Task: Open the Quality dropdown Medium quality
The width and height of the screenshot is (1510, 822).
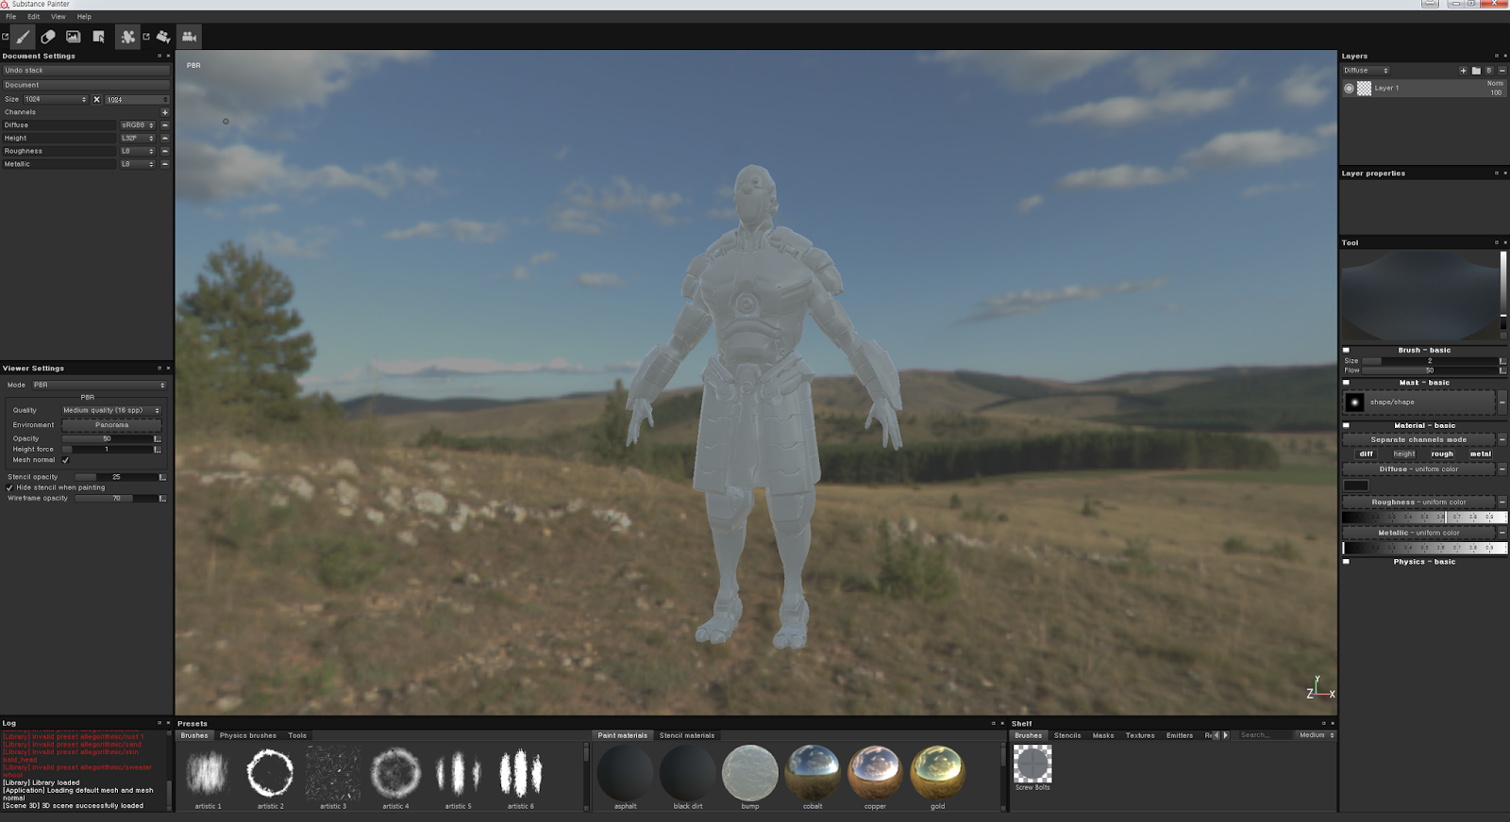Action: point(111,410)
